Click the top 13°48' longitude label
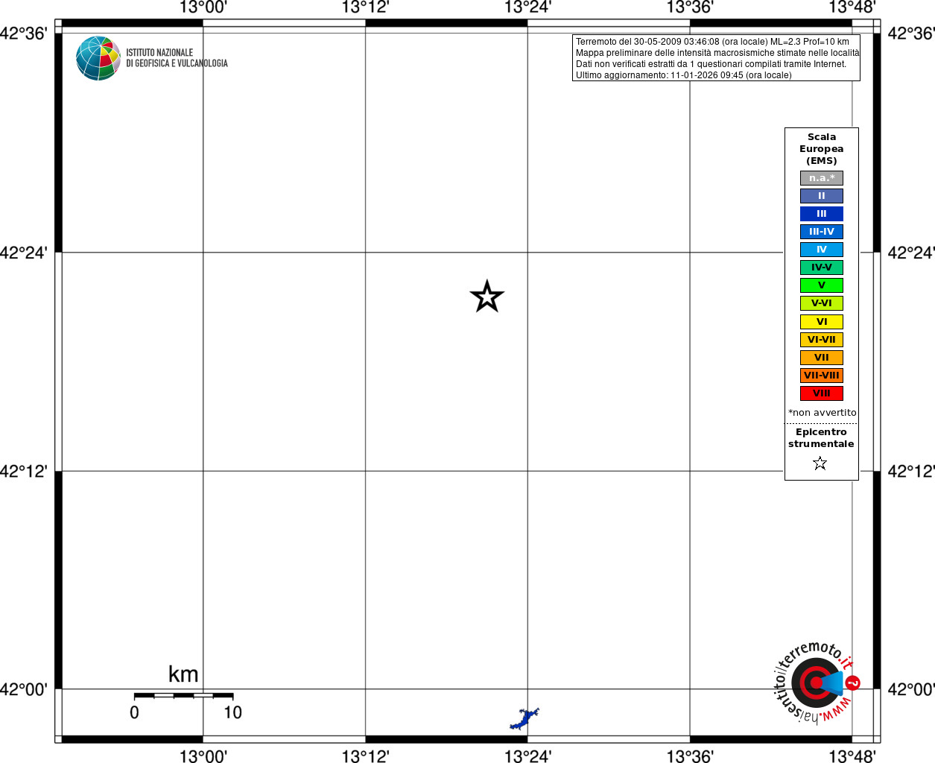935x763 pixels. pos(852,7)
